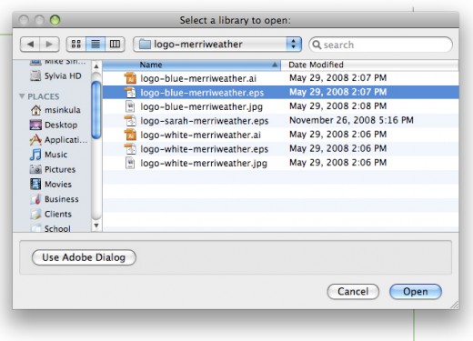This screenshot has height=341, width=473.
Task: Select the Music icon in sidebar
Action: pyautogui.click(x=35, y=155)
